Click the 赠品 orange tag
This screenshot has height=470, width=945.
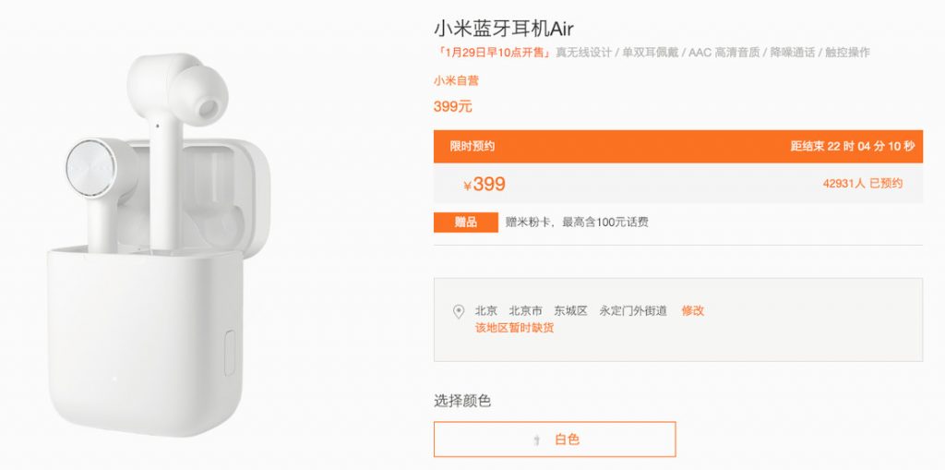tap(466, 222)
